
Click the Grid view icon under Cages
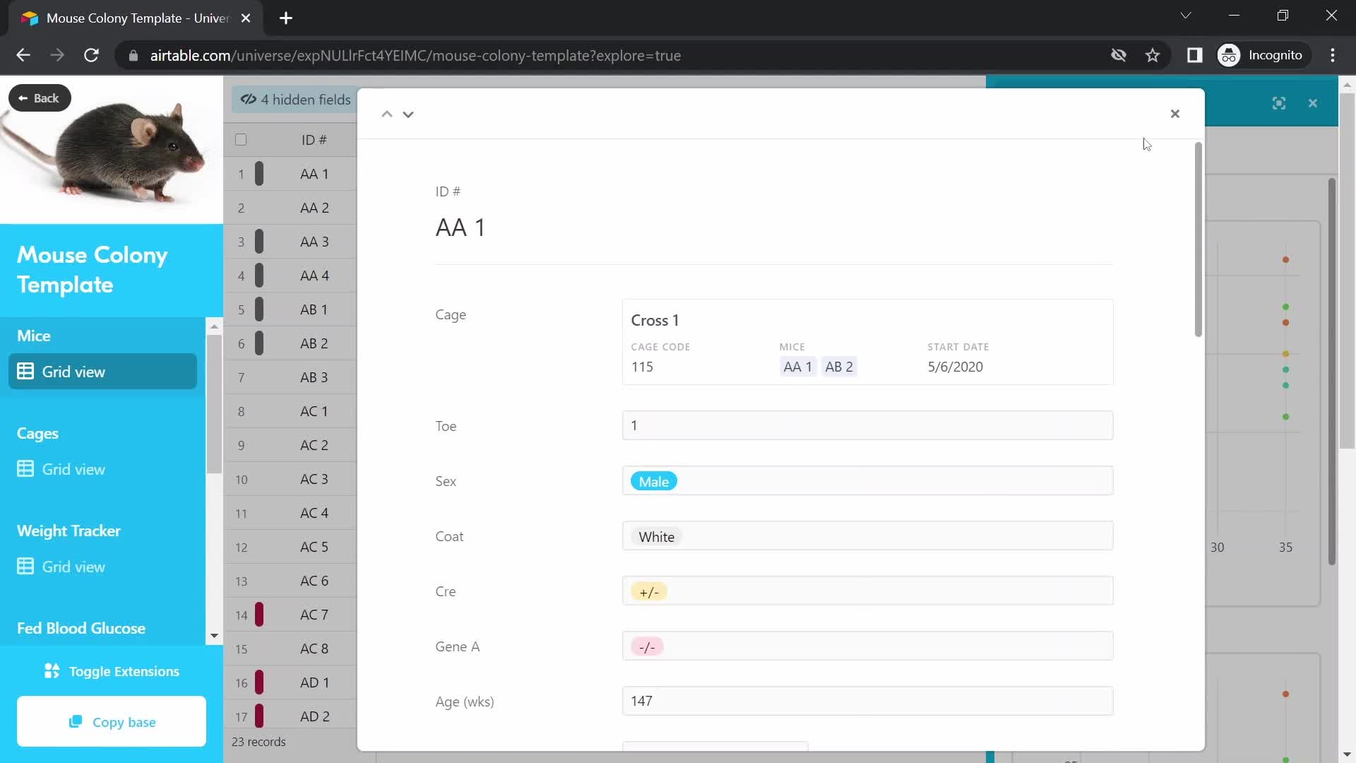pyautogui.click(x=25, y=468)
